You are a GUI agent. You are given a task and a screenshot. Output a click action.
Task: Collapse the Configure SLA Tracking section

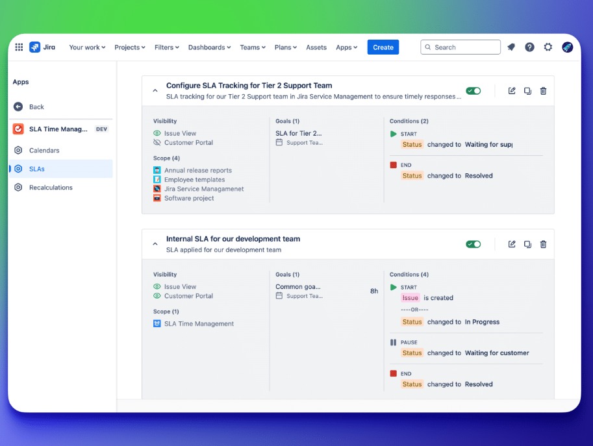pyautogui.click(x=155, y=91)
